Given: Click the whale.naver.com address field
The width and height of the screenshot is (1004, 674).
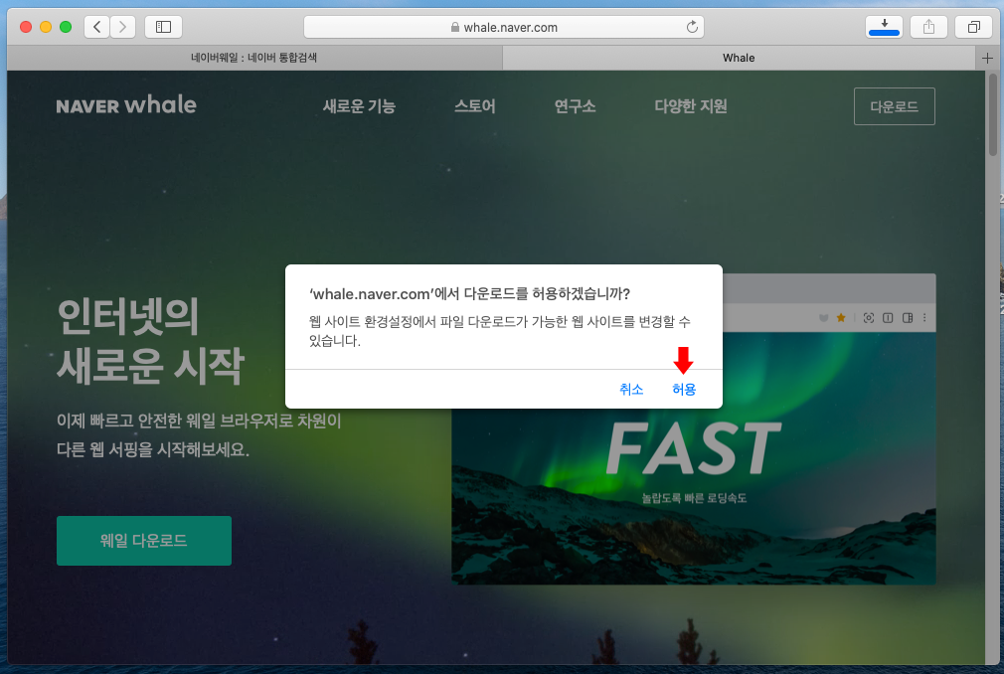Looking at the screenshot, I should (504, 27).
